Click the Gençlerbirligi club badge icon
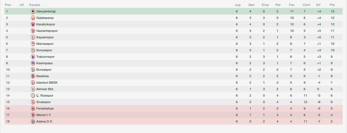The image size is (347, 133). [x=33, y=11]
